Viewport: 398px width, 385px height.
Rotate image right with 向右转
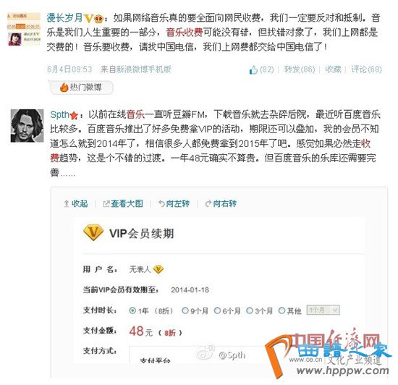[x=221, y=203]
